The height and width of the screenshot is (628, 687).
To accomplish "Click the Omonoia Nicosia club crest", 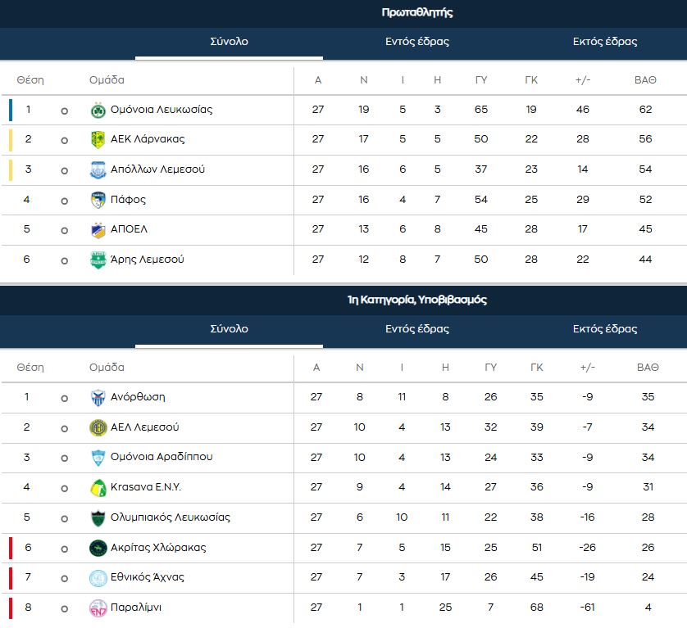I will [98, 110].
